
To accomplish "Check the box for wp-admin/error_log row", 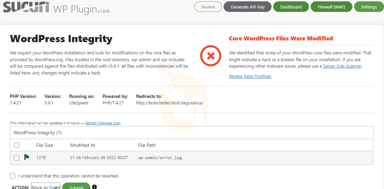I will [17, 158].
